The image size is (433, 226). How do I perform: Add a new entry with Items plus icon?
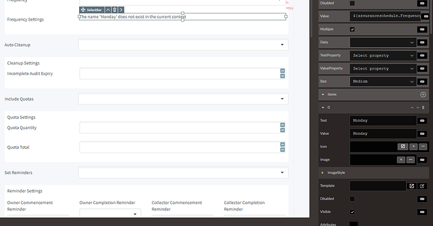[423, 95]
